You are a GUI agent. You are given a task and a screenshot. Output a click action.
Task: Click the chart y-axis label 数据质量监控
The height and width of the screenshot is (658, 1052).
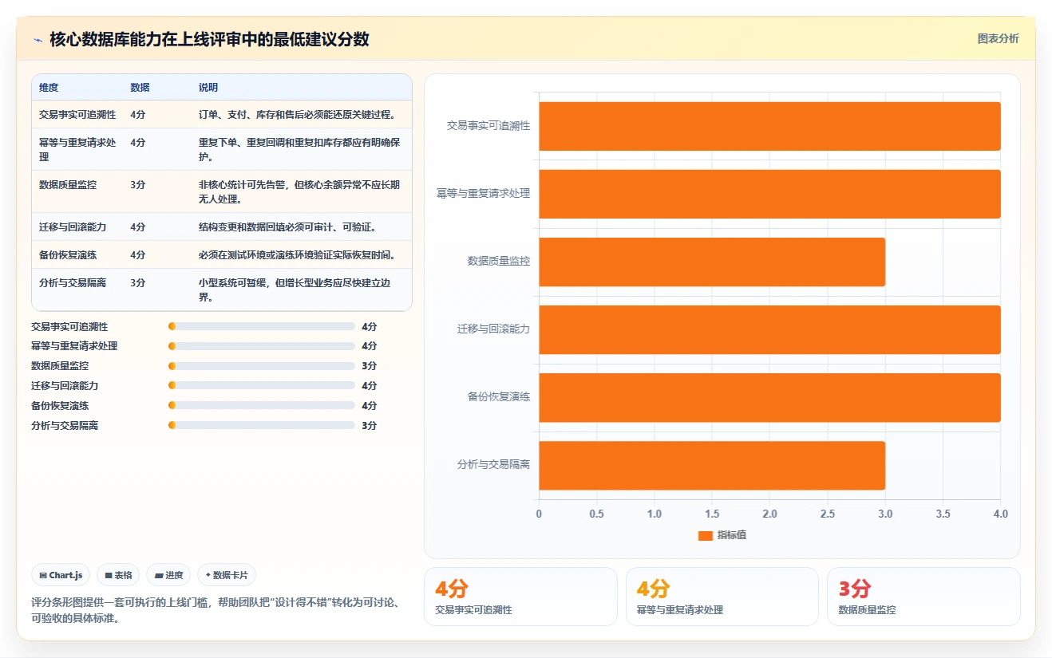(499, 262)
